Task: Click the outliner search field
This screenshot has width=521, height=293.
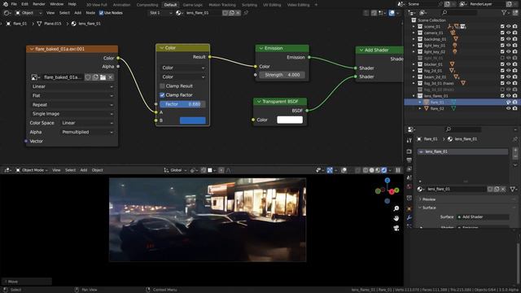Action: 459,13
